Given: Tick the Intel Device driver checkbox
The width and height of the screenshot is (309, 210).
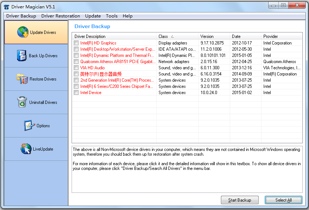Looking at the screenshot, I should [x=76, y=92].
